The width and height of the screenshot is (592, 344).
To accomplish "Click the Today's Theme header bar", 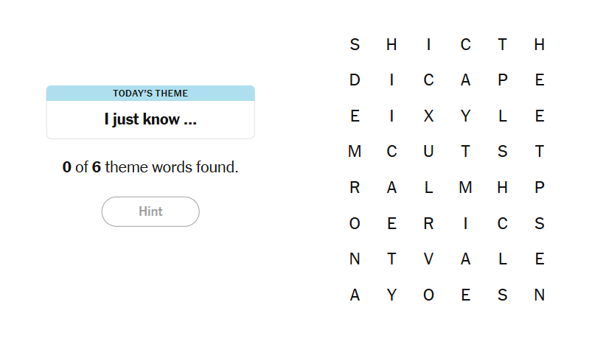I will pos(150,93).
